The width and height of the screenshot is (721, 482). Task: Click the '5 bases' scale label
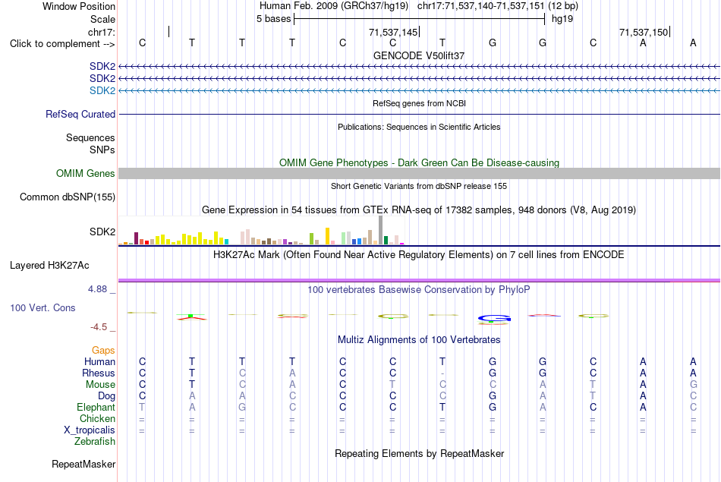click(x=273, y=19)
